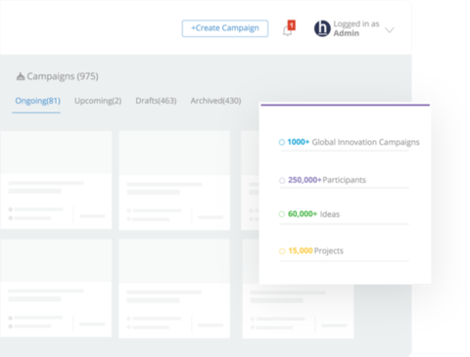Click the 60,000+ Ideas stat
Viewport: 470px width, 357px height.
click(x=313, y=214)
